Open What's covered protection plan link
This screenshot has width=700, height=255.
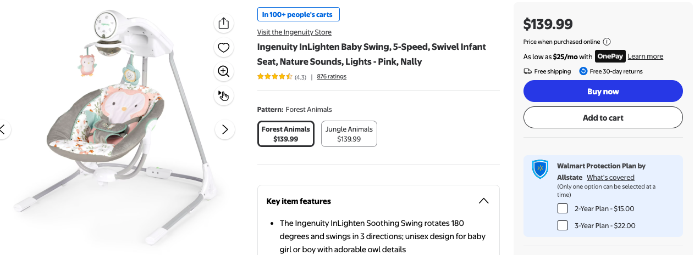(610, 178)
